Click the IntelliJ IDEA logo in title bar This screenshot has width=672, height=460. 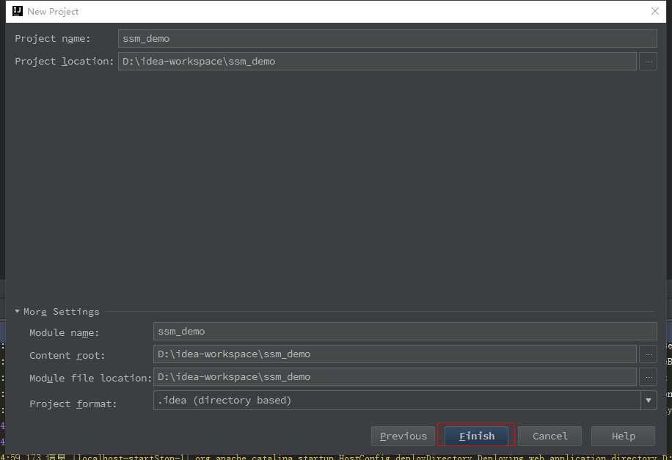pos(18,11)
